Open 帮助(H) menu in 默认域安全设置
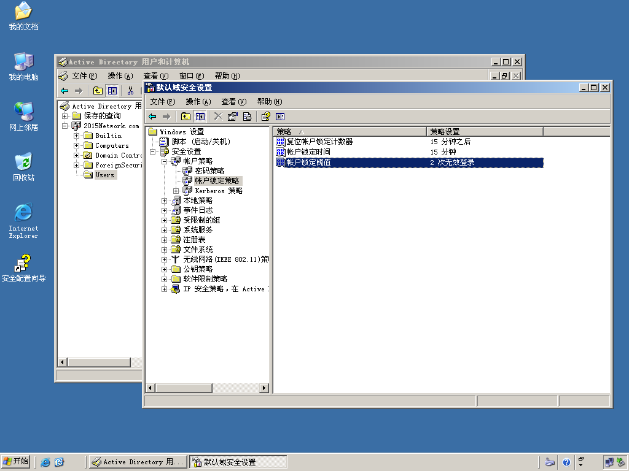 (270, 102)
